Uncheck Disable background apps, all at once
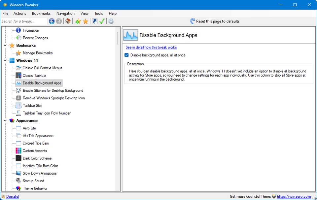 point(126,55)
